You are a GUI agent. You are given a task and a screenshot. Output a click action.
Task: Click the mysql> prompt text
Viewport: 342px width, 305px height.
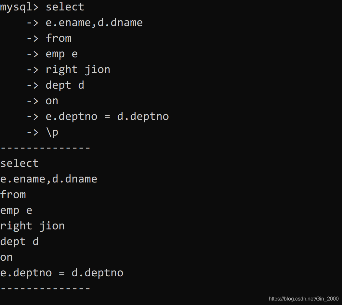[x=19, y=7]
